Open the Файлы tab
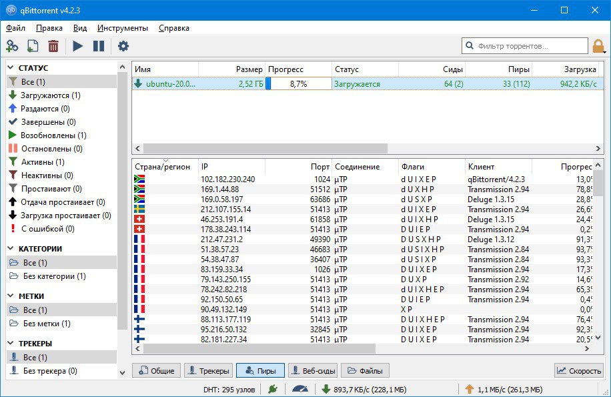The width and height of the screenshot is (611, 397). coord(365,370)
